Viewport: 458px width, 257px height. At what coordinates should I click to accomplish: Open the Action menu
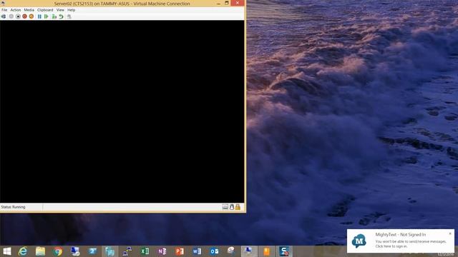point(16,10)
